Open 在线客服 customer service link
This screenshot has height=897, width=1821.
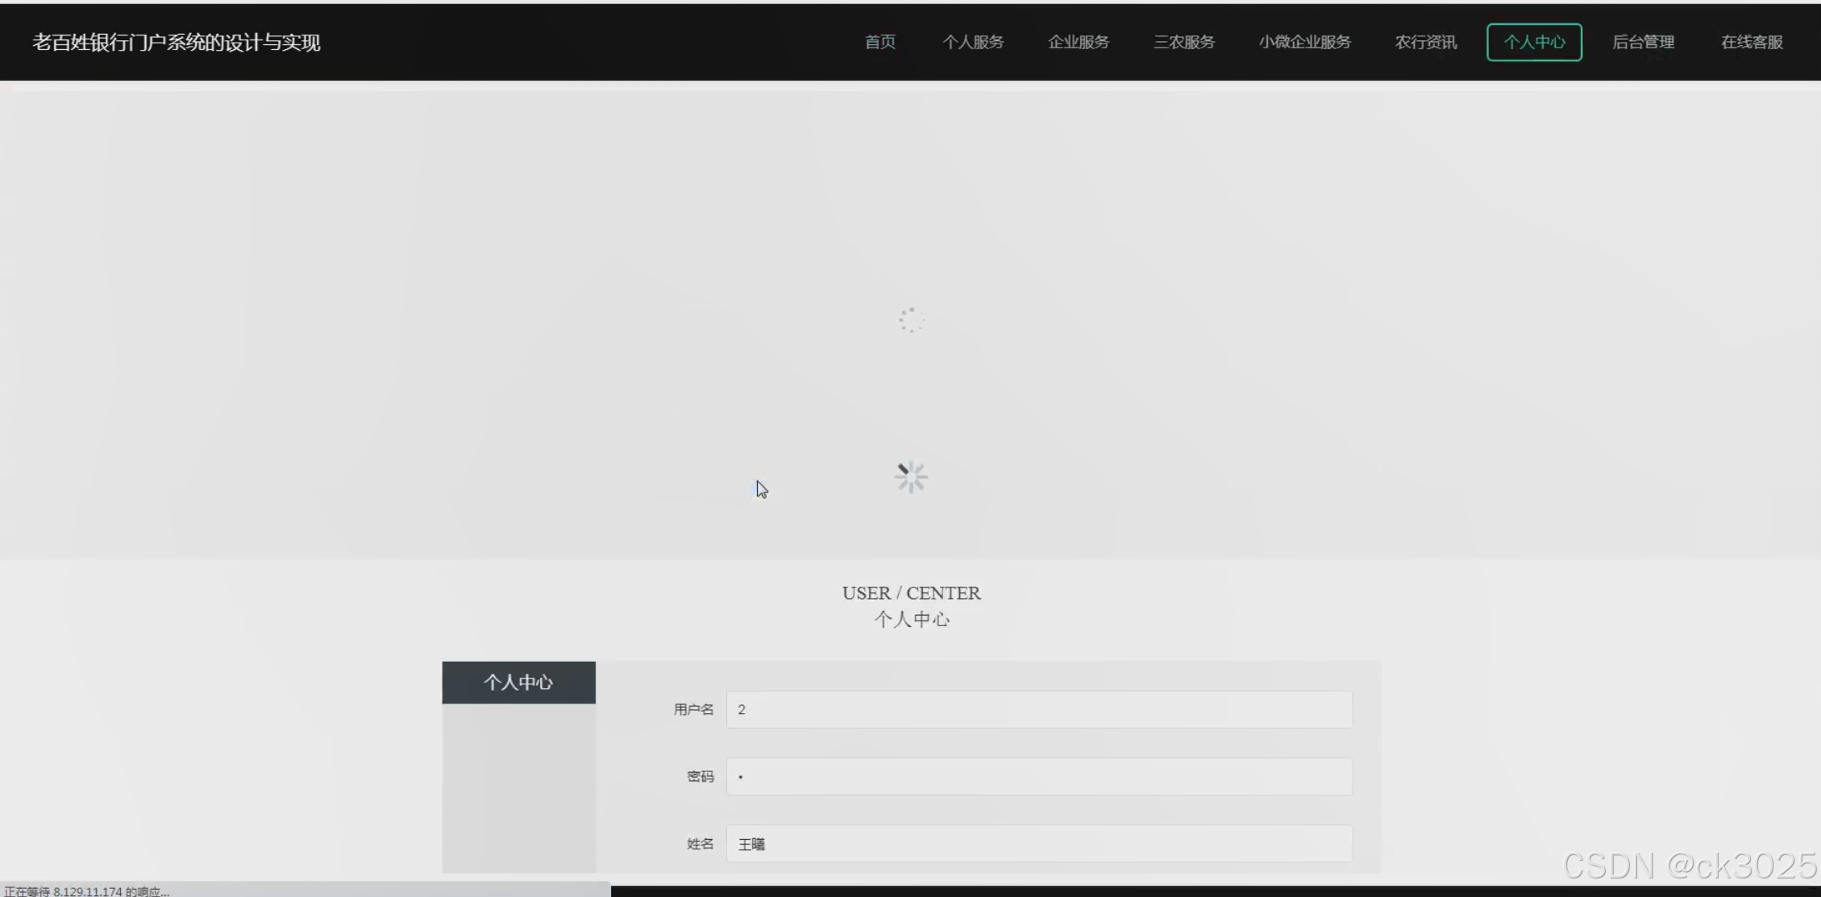point(1751,42)
